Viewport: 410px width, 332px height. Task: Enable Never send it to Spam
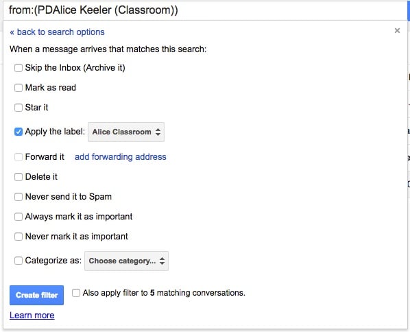pyautogui.click(x=19, y=197)
